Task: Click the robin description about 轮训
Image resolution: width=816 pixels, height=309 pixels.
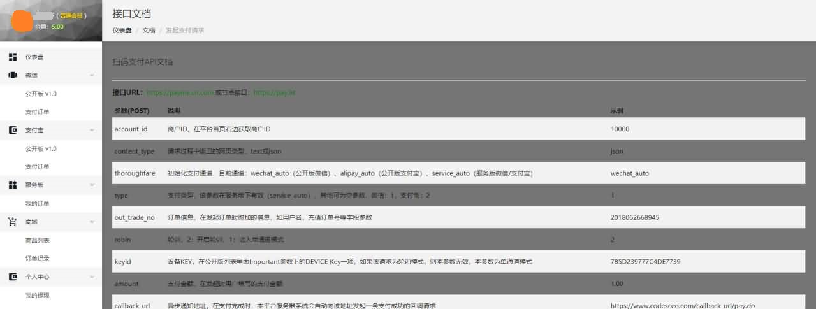Action: [226, 240]
